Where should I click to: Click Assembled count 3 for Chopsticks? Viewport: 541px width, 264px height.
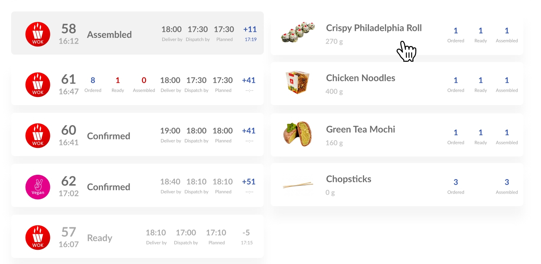point(507,182)
